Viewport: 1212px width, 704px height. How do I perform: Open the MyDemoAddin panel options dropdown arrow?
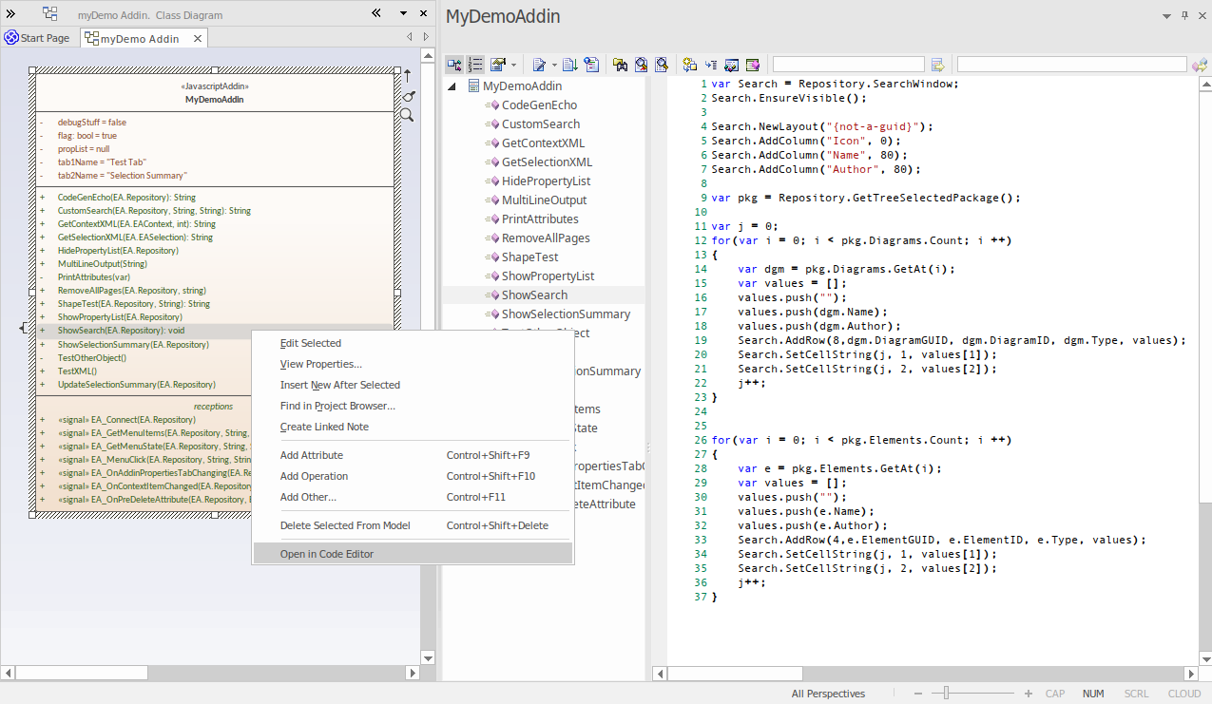(x=1166, y=16)
